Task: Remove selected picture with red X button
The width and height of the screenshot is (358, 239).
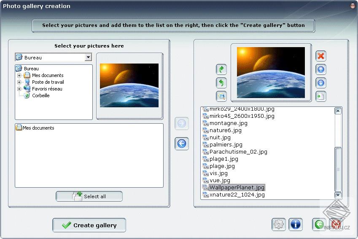Action: click(x=321, y=56)
